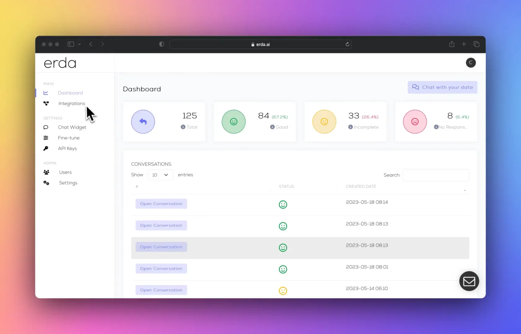
Task: Navigate to the Users admin page
Action: pos(65,172)
